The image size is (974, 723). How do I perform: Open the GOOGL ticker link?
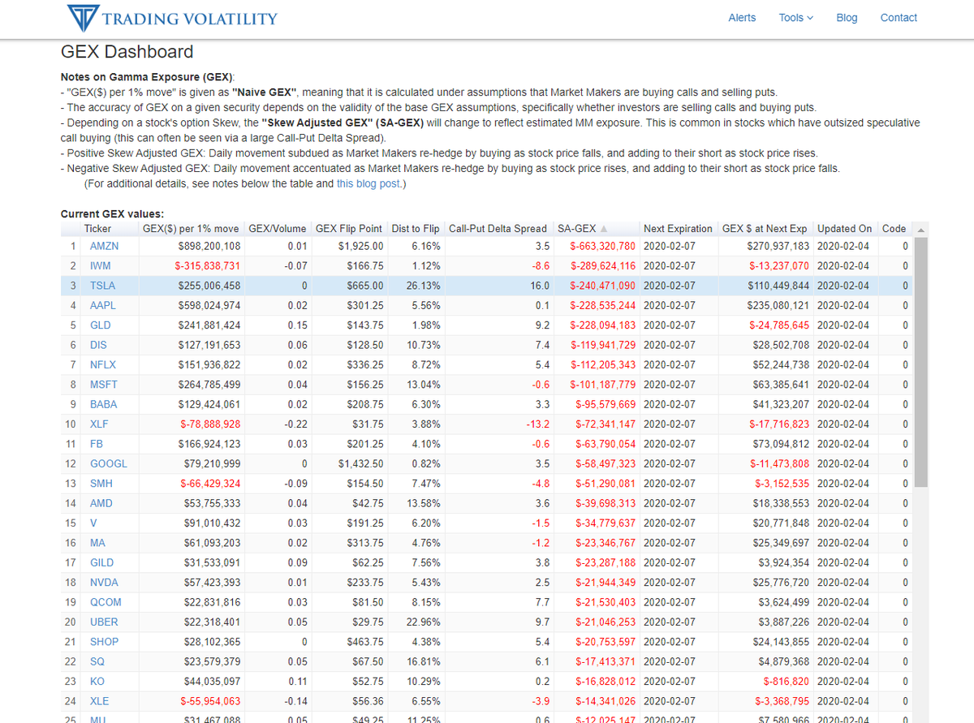point(108,463)
